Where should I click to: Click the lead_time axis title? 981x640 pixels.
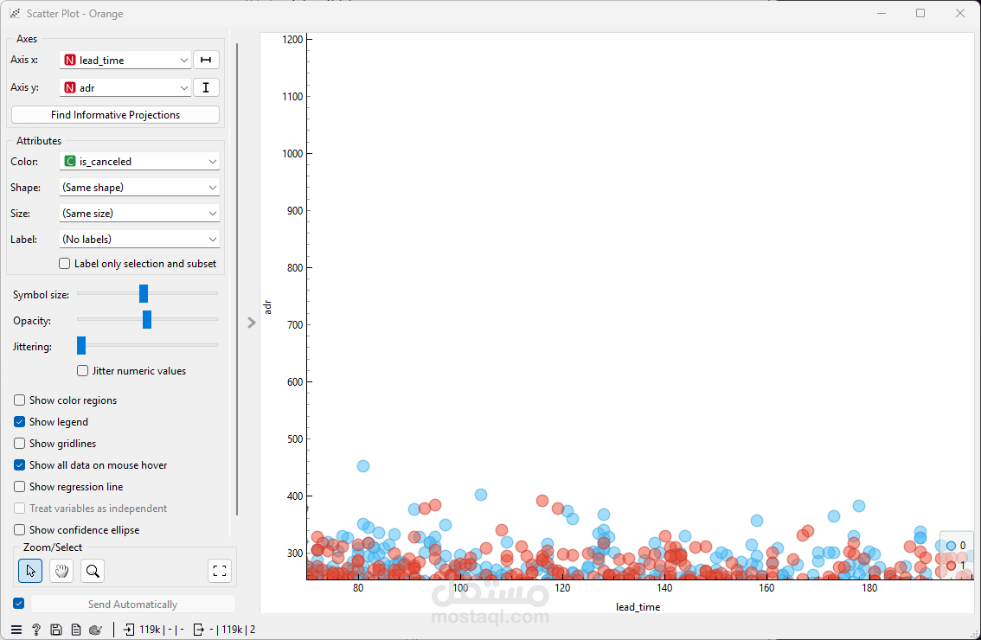coord(638,607)
